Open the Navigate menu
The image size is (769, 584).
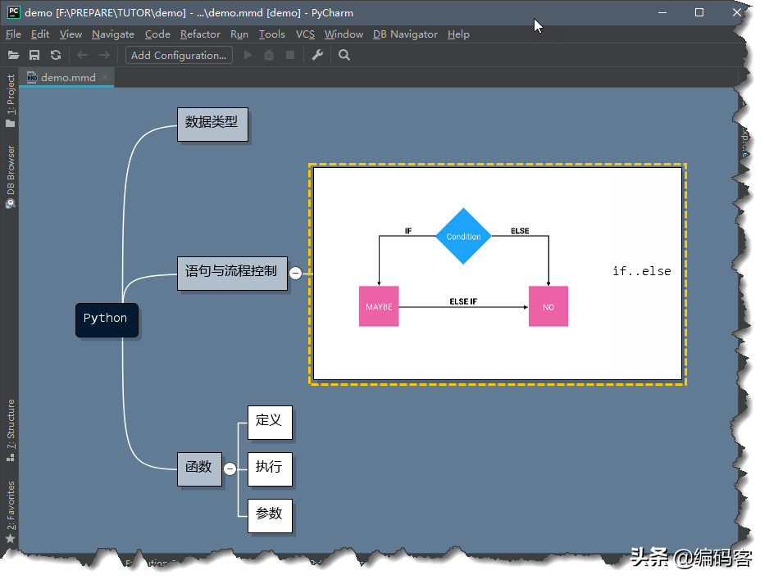click(x=113, y=34)
